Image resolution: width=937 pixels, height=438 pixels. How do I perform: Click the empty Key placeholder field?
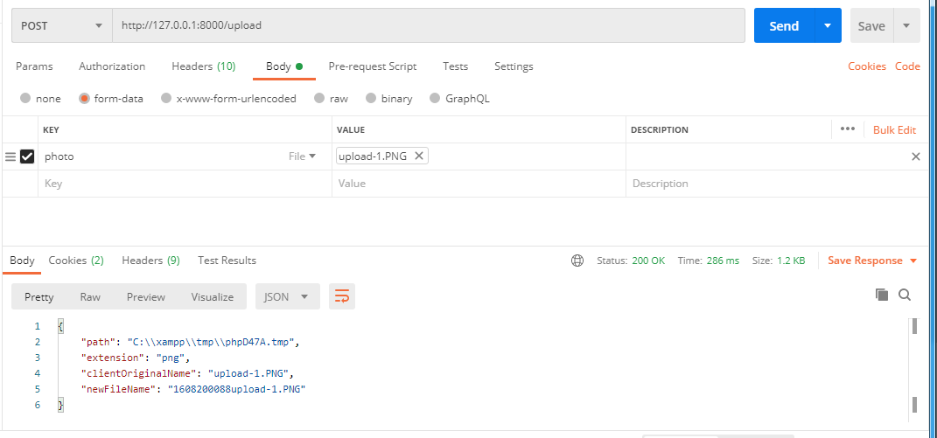pos(185,184)
